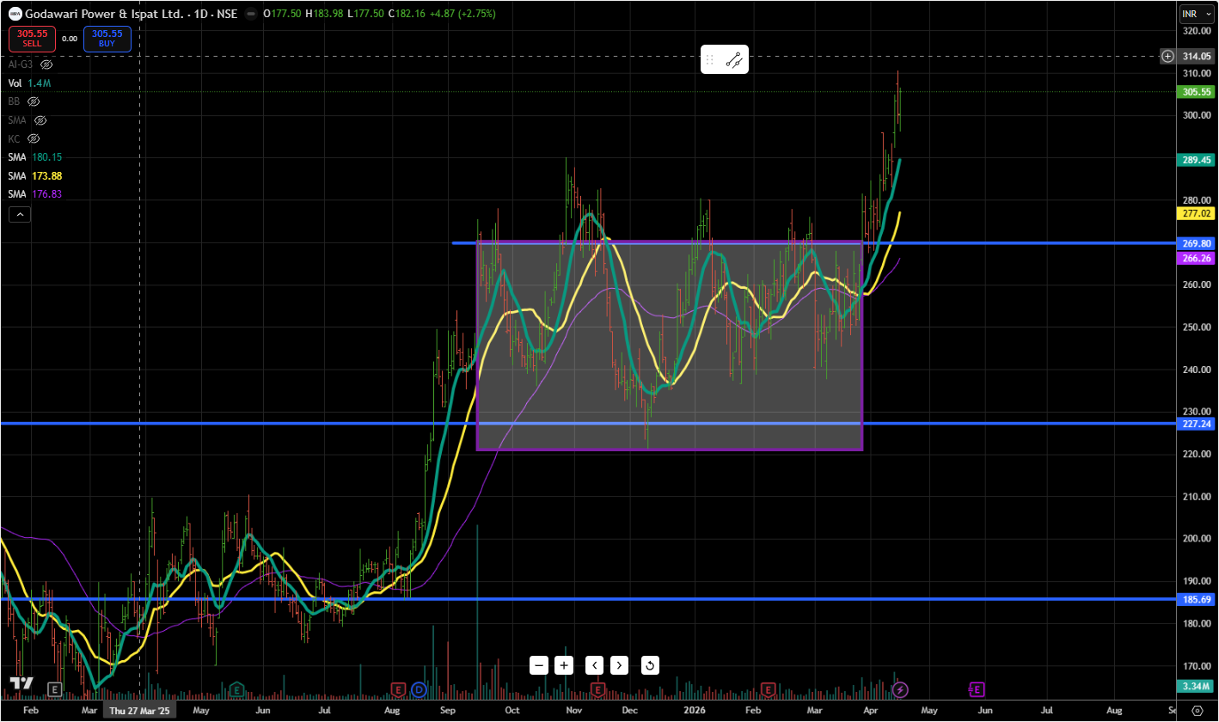Click the zoom in plus button
This screenshot has height=722, width=1219.
tap(564, 665)
